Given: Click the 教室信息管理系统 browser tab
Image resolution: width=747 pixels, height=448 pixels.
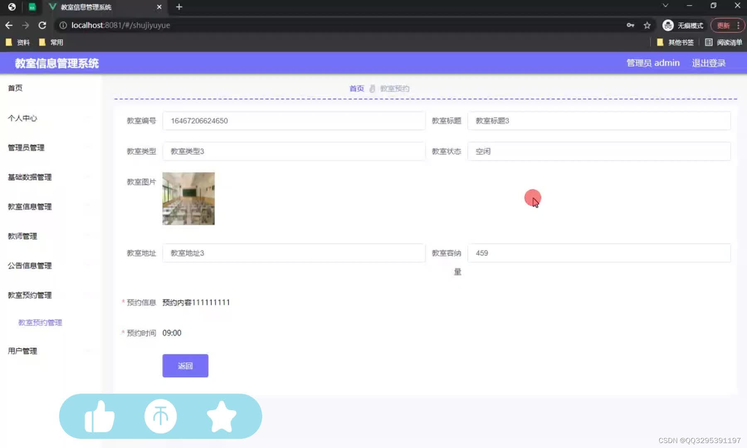Looking at the screenshot, I should click(x=85, y=7).
